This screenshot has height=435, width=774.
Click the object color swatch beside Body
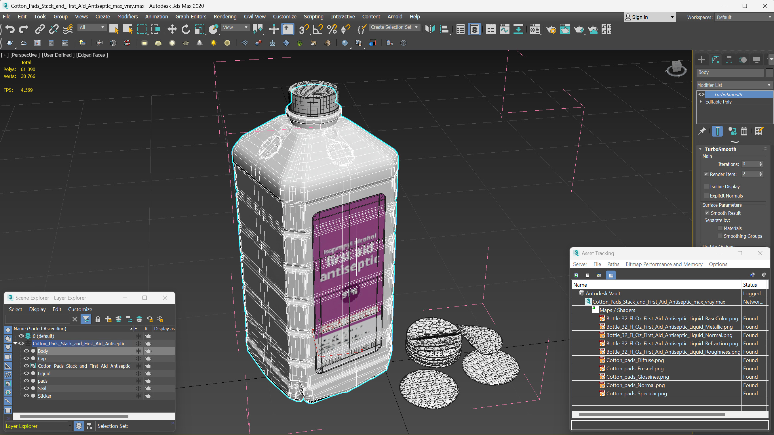(769, 72)
